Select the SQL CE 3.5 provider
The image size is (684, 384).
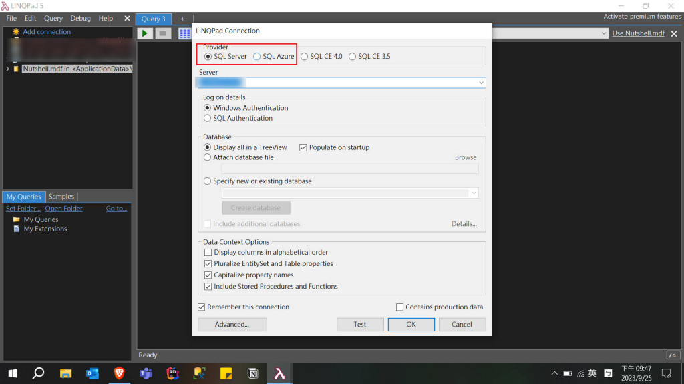369,57
